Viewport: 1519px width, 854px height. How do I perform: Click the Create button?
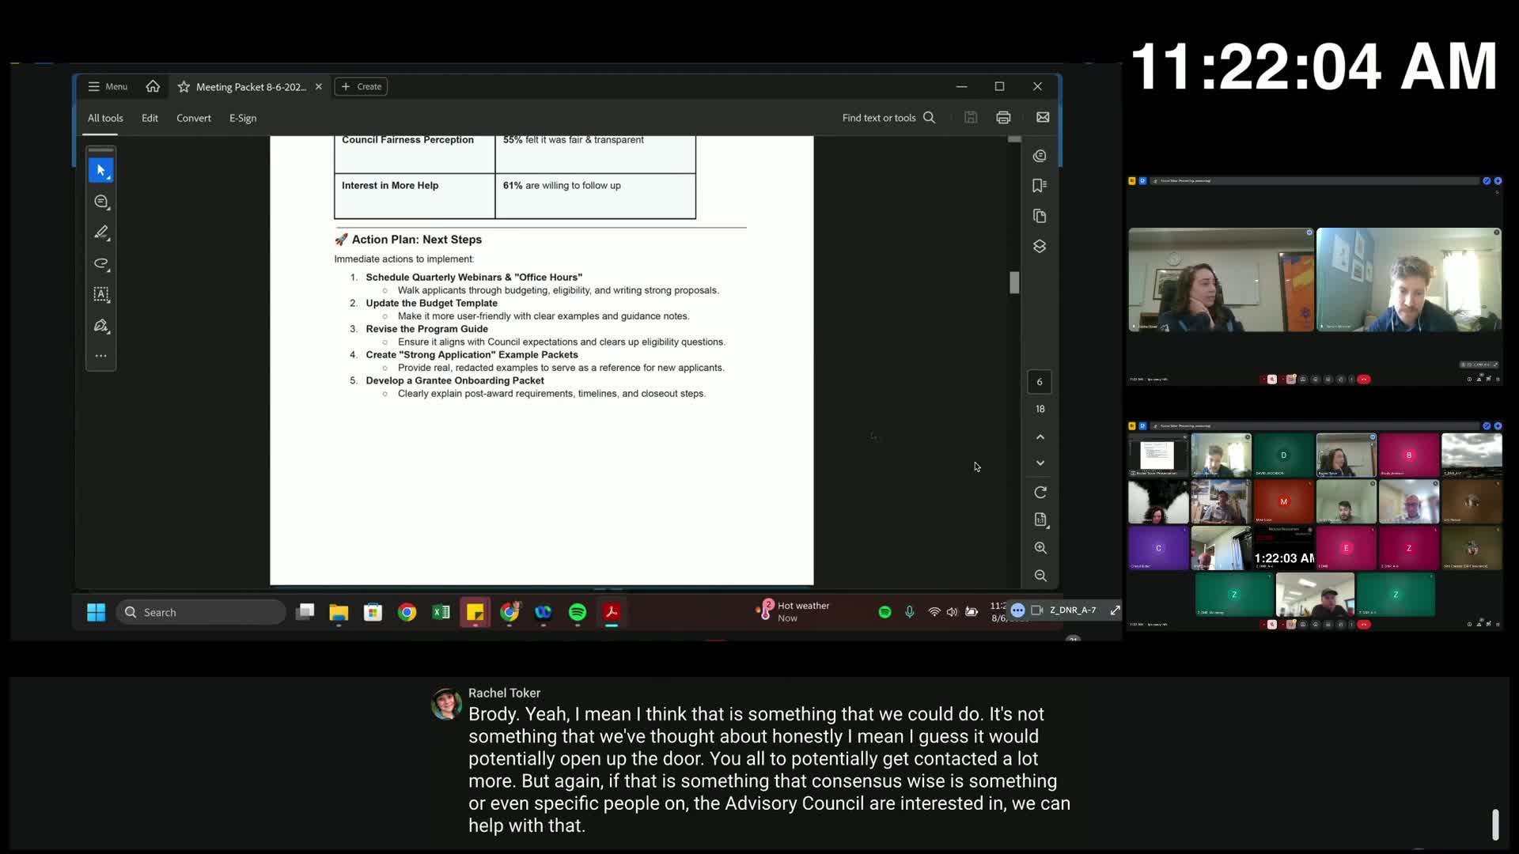[362, 87]
